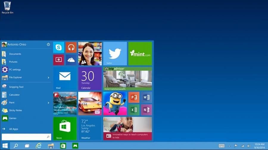This screenshot has height=150, width=268.
Task: Open the Excel tile
Action: pos(134,110)
